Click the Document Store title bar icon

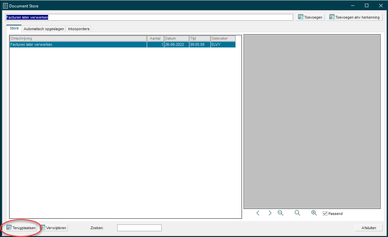[5, 6]
